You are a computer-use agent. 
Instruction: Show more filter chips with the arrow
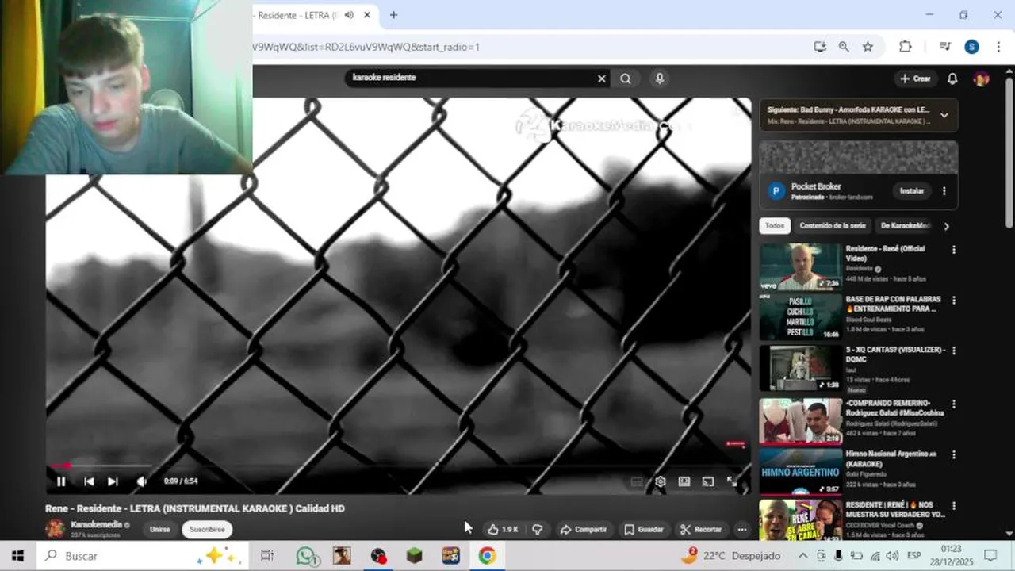(946, 226)
